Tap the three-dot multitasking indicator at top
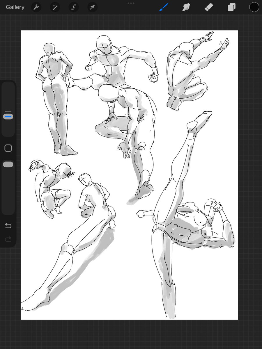 (131, 3)
